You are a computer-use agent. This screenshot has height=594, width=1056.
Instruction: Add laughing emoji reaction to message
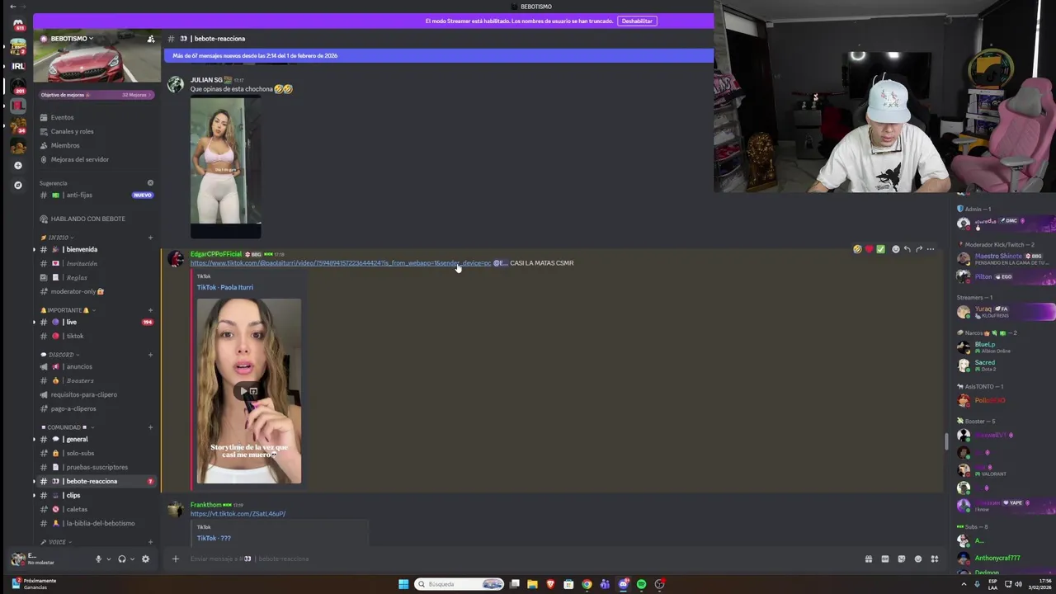[857, 249]
